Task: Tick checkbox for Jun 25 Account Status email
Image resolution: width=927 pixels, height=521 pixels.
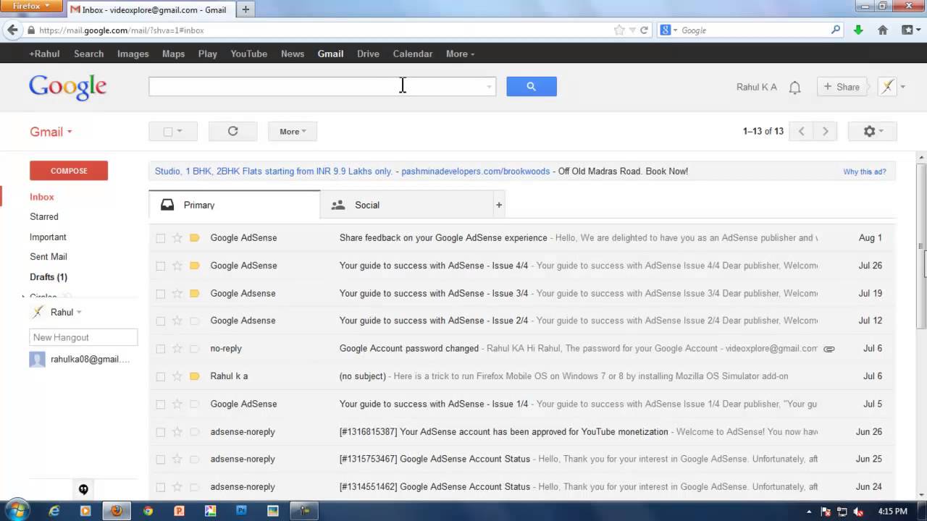Action: click(x=161, y=459)
